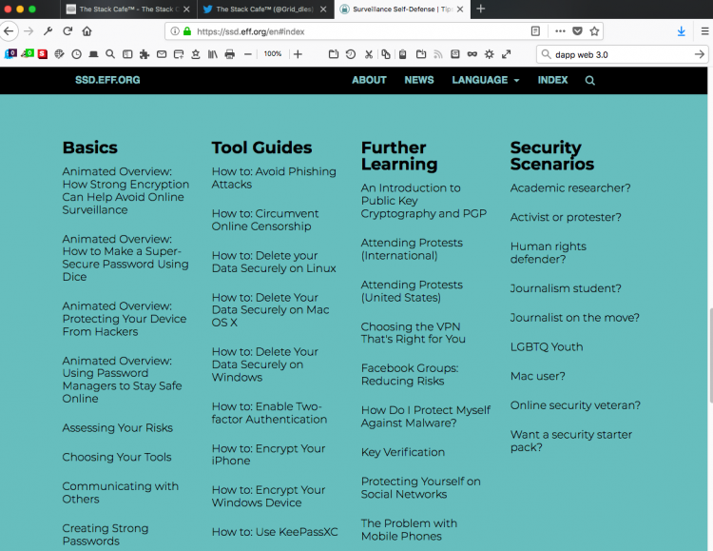Click the green padlock security icon
713x551 pixels.
coord(187,31)
